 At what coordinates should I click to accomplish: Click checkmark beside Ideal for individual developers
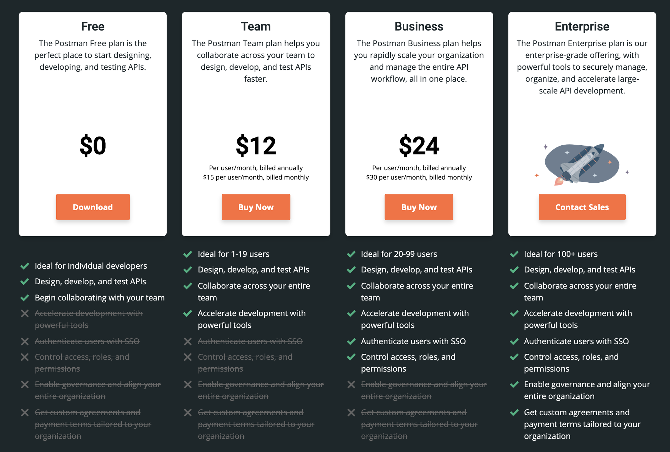[x=25, y=266]
